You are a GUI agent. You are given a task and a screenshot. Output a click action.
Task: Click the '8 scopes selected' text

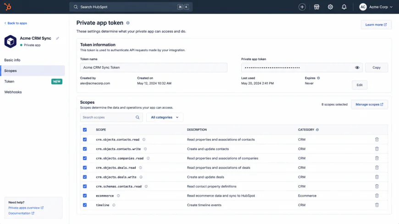tap(334, 105)
